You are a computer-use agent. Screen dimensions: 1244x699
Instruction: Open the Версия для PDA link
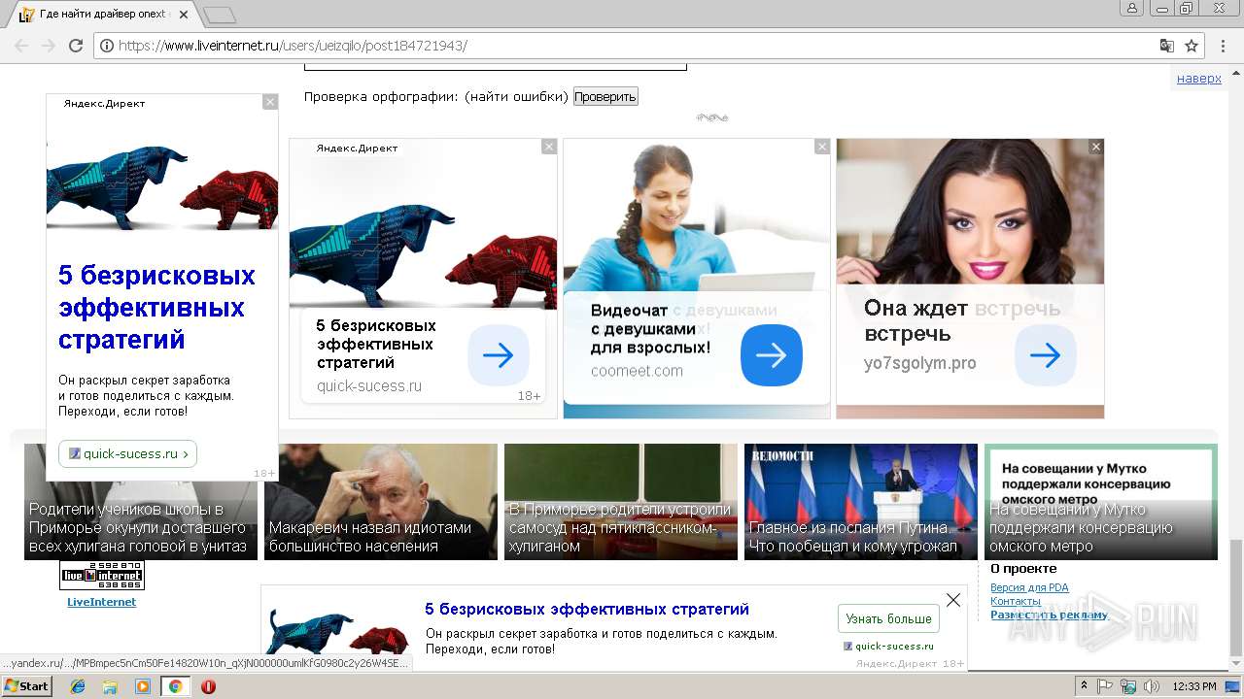click(x=1029, y=587)
